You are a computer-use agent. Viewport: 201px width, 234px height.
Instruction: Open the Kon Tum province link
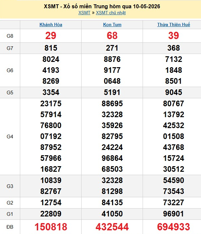(112, 24)
